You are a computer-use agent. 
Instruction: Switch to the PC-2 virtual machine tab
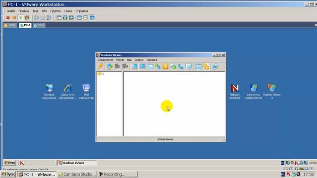tap(39, 25)
